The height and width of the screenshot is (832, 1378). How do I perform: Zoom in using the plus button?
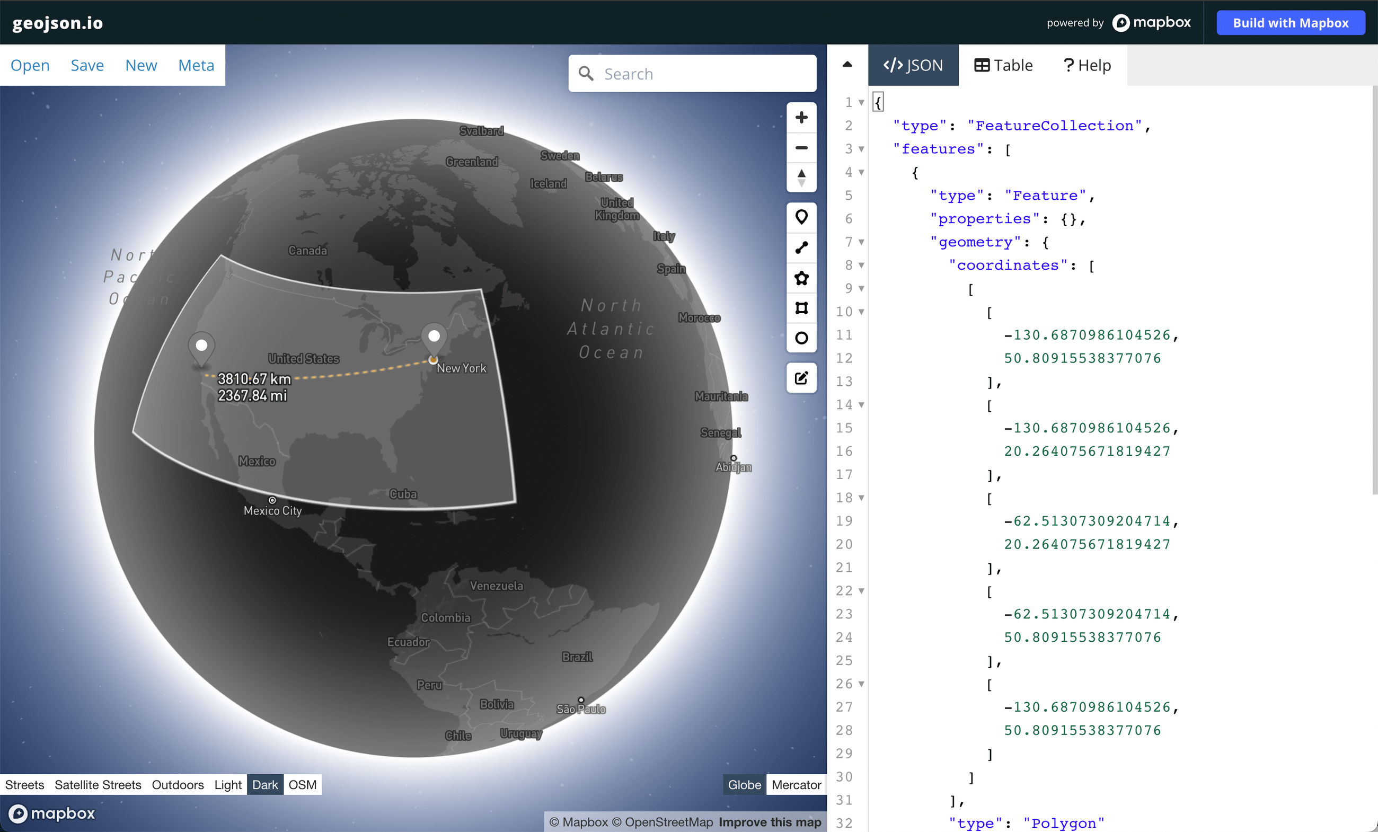pos(801,118)
